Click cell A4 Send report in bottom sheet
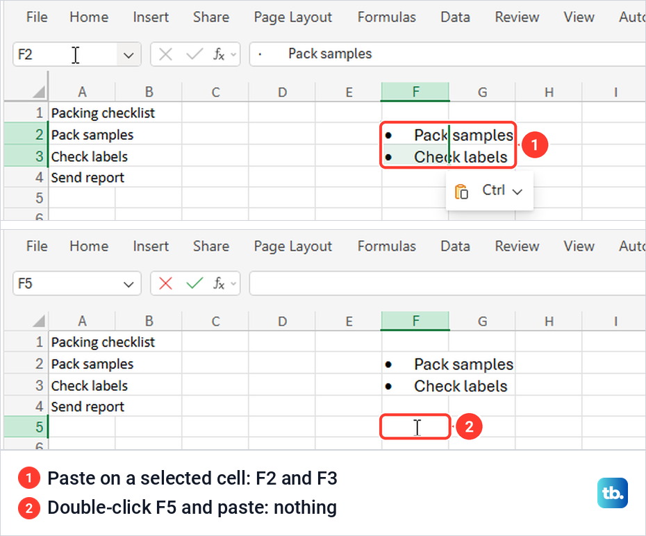 coord(82,406)
